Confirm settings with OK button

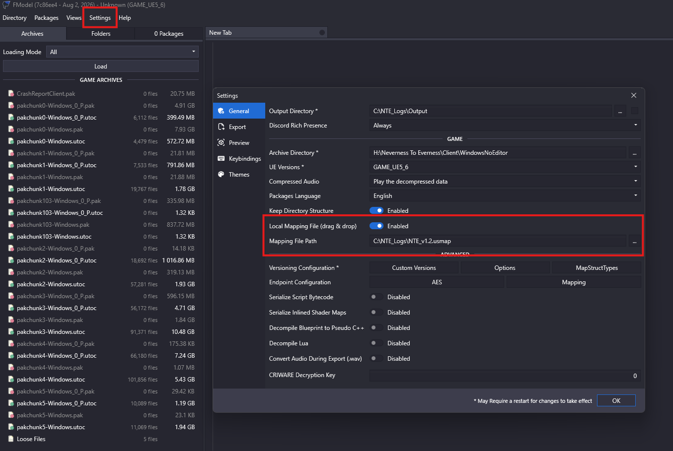tap(616, 401)
